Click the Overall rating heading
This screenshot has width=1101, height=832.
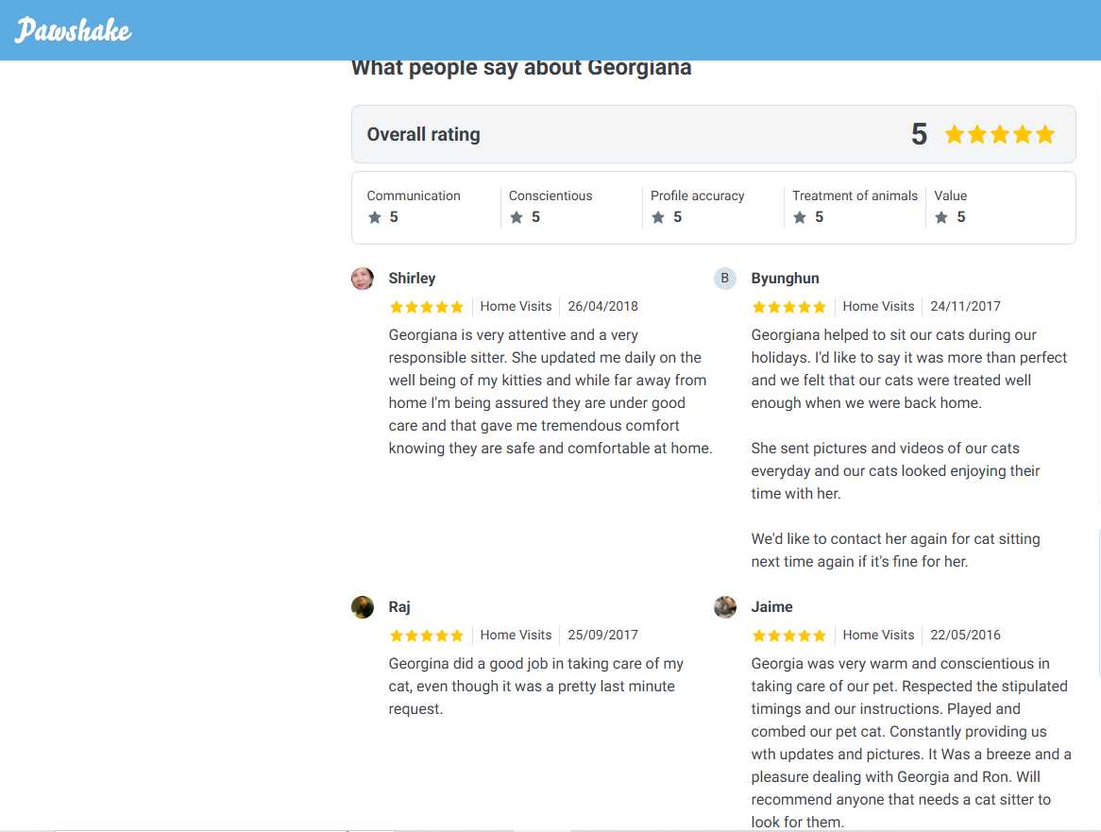point(423,135)
